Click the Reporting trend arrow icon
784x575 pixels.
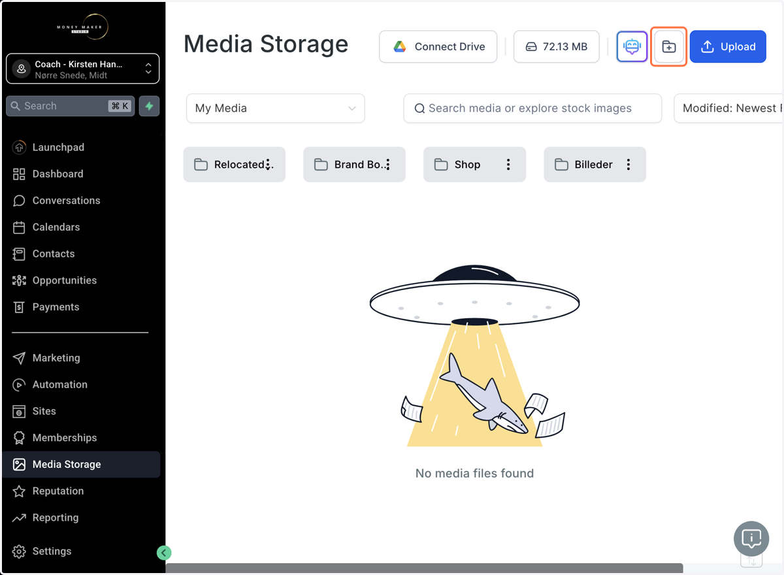[x=19, y=517]
